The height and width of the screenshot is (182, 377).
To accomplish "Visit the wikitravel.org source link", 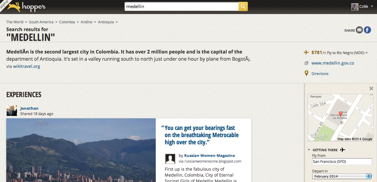I will (26, 66).
